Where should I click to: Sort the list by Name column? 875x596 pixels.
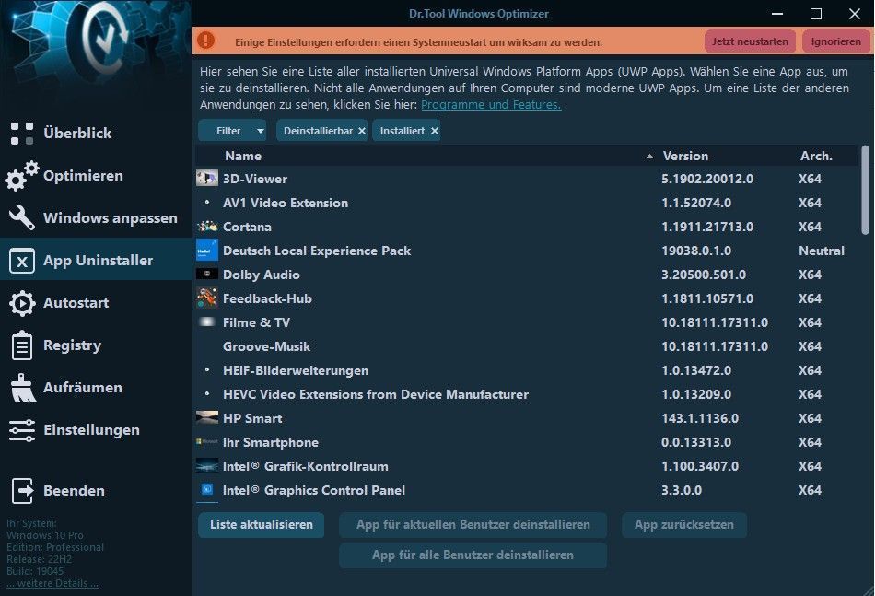243,157
